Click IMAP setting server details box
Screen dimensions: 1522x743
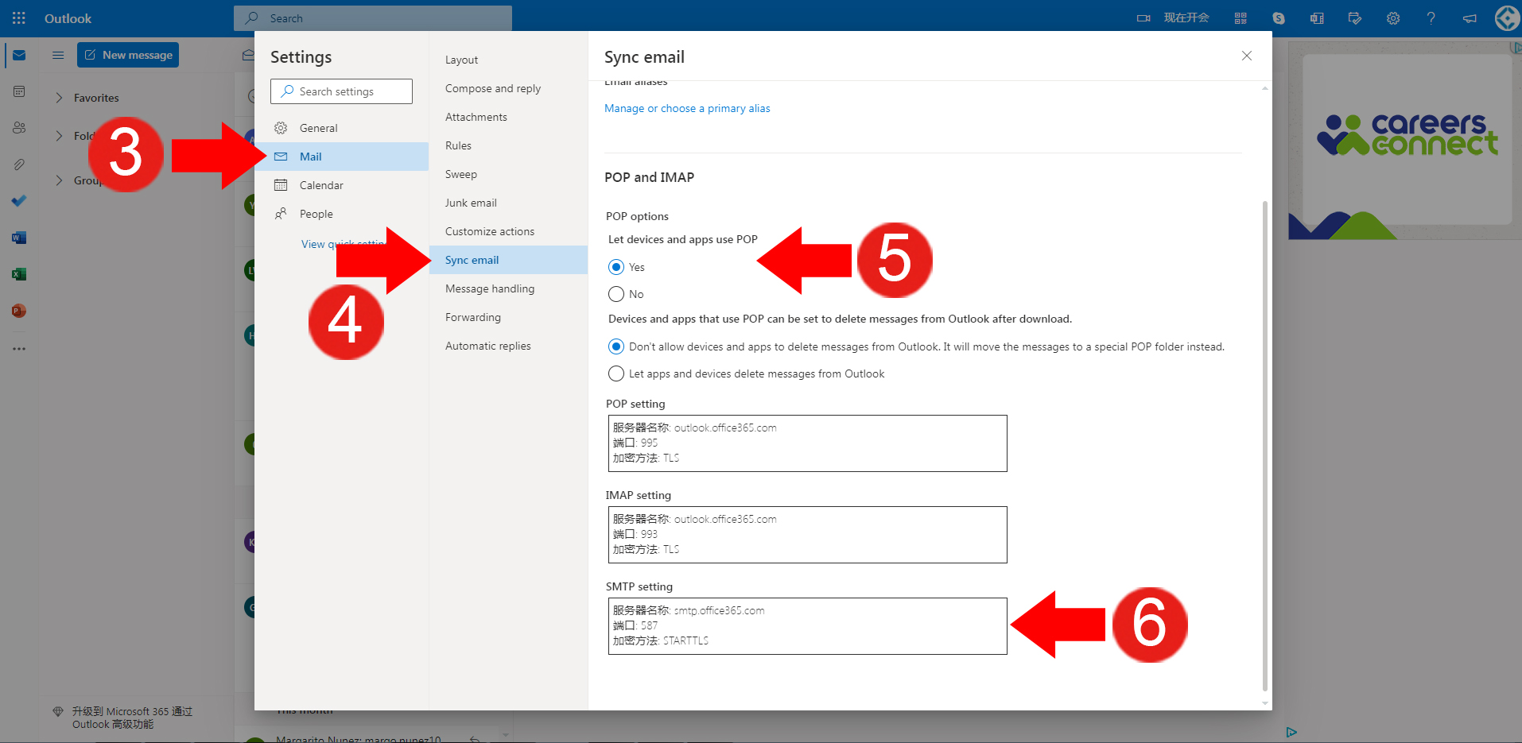coord(807,535)
